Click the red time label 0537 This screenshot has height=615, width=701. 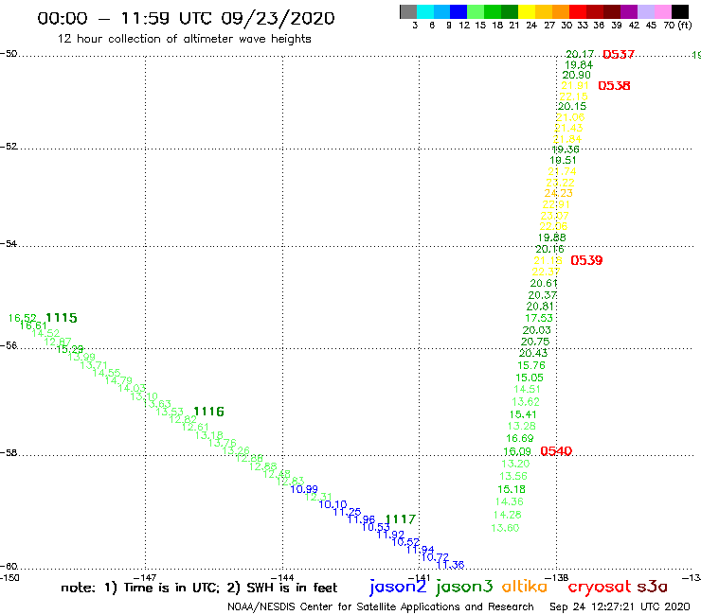point(619,55)
